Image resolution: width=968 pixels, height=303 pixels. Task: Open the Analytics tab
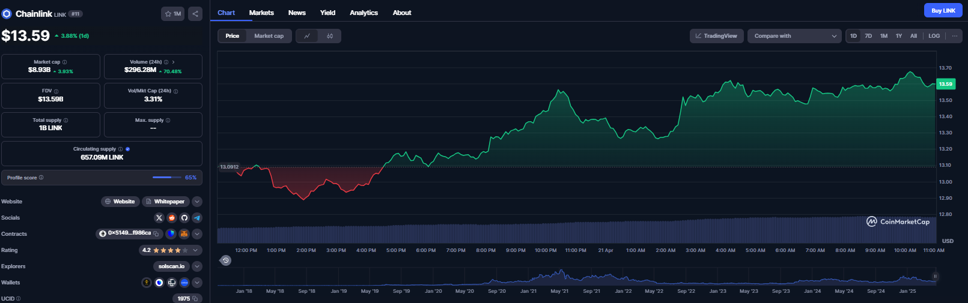click(x=364, y=13)
